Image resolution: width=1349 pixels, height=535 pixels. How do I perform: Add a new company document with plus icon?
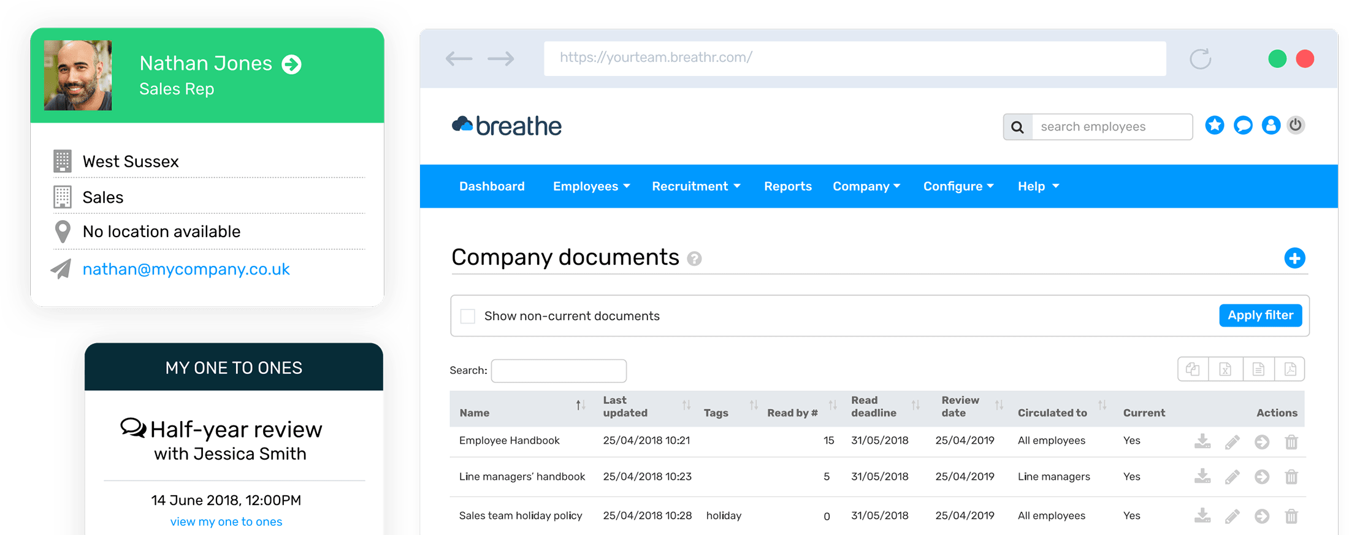coord(1294,258)
